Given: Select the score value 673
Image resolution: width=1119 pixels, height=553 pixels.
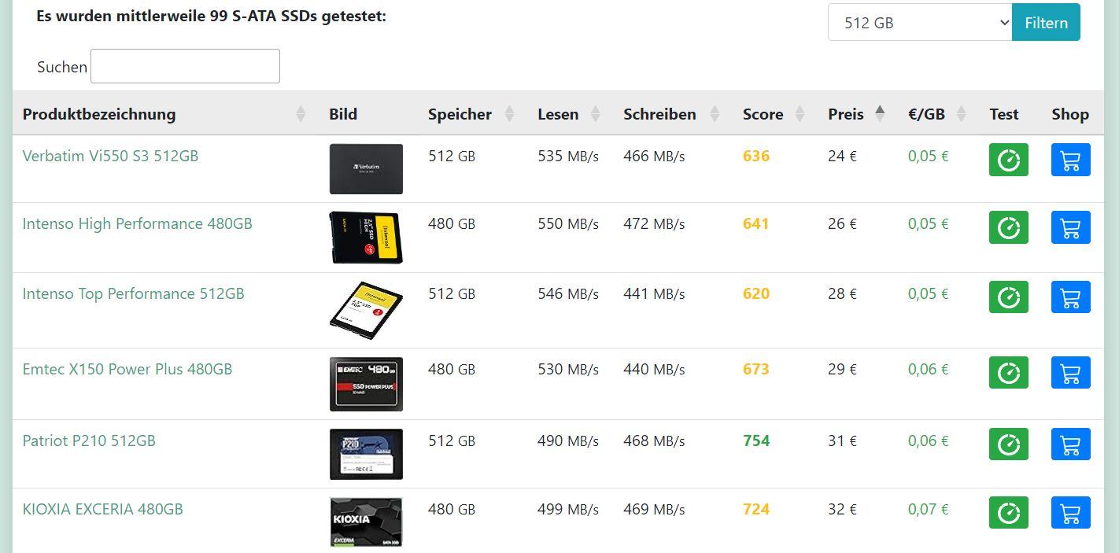Looking at the screenshot, I should [x=756, y=369].
